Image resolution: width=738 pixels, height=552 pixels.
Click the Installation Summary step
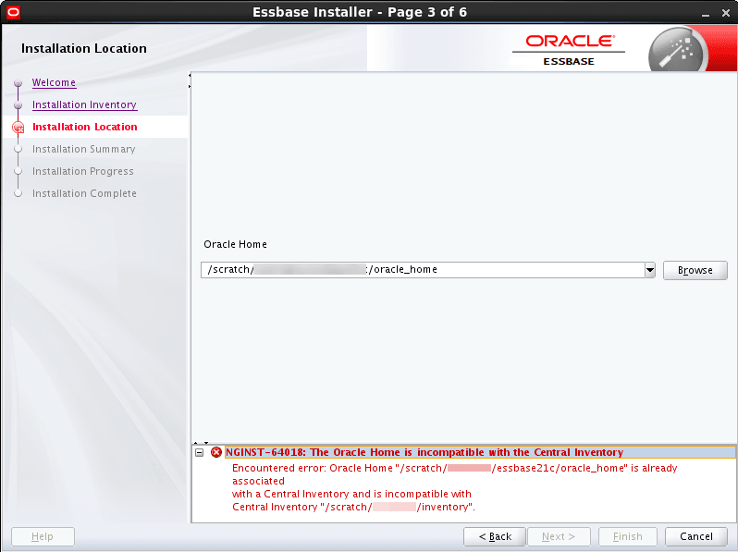(x=84, y=149)
